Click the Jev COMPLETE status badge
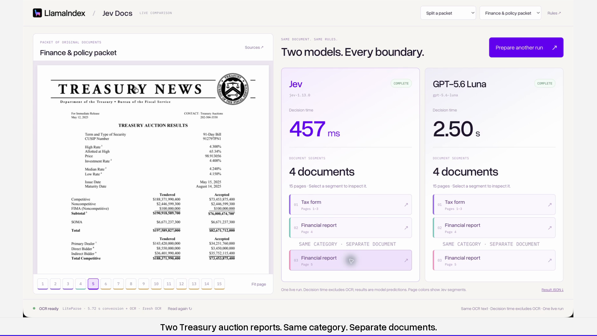The image size is (597, 336). pos(401,83)
